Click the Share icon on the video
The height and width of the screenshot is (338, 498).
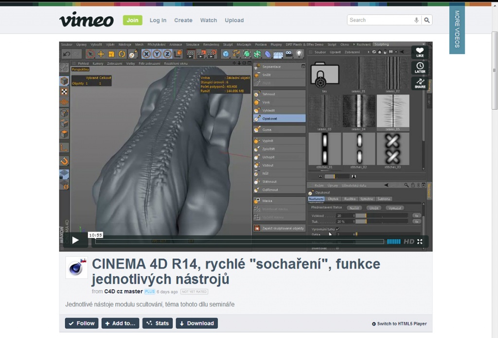pos(420,83)
